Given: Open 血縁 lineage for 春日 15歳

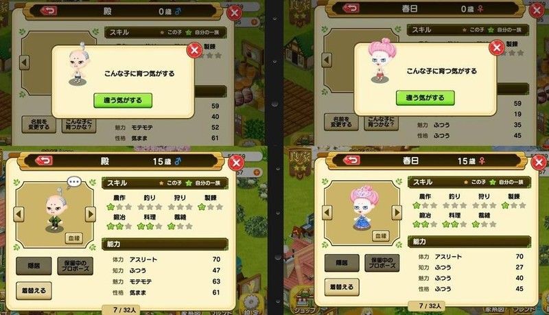Looking at the screenshot, I should 381,236.
